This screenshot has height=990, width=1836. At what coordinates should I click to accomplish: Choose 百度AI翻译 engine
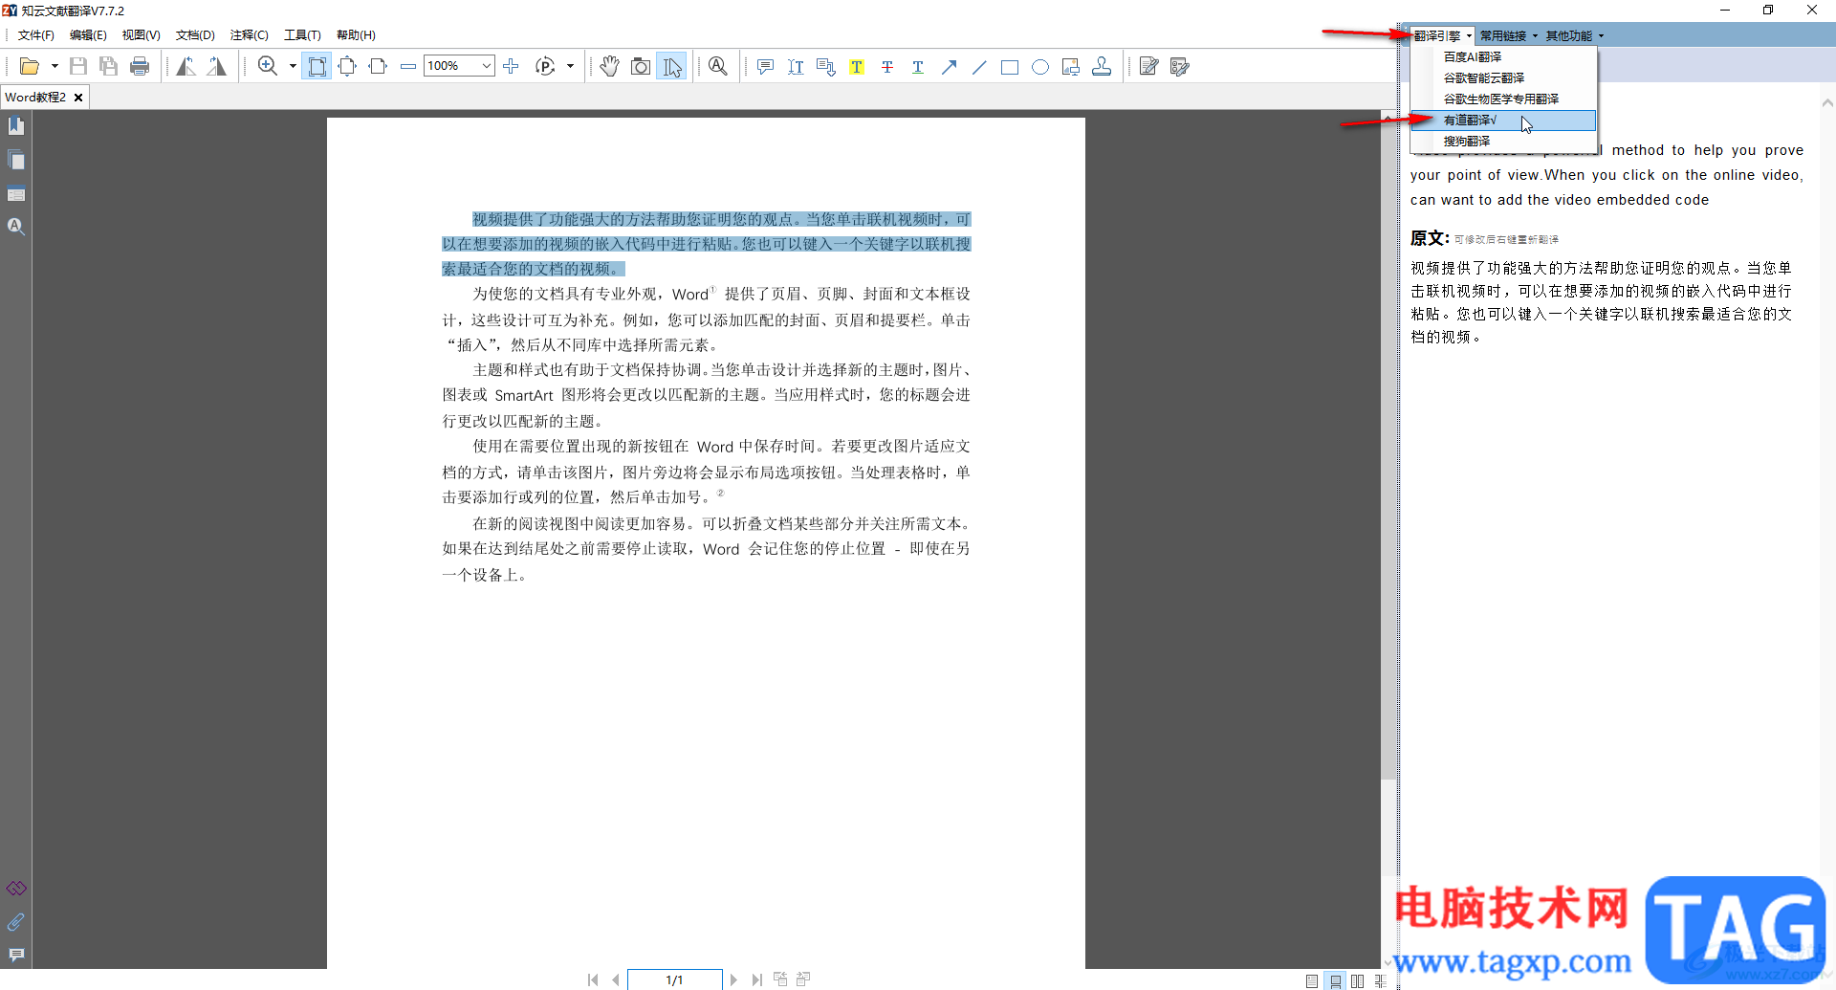pos(1504,56)
